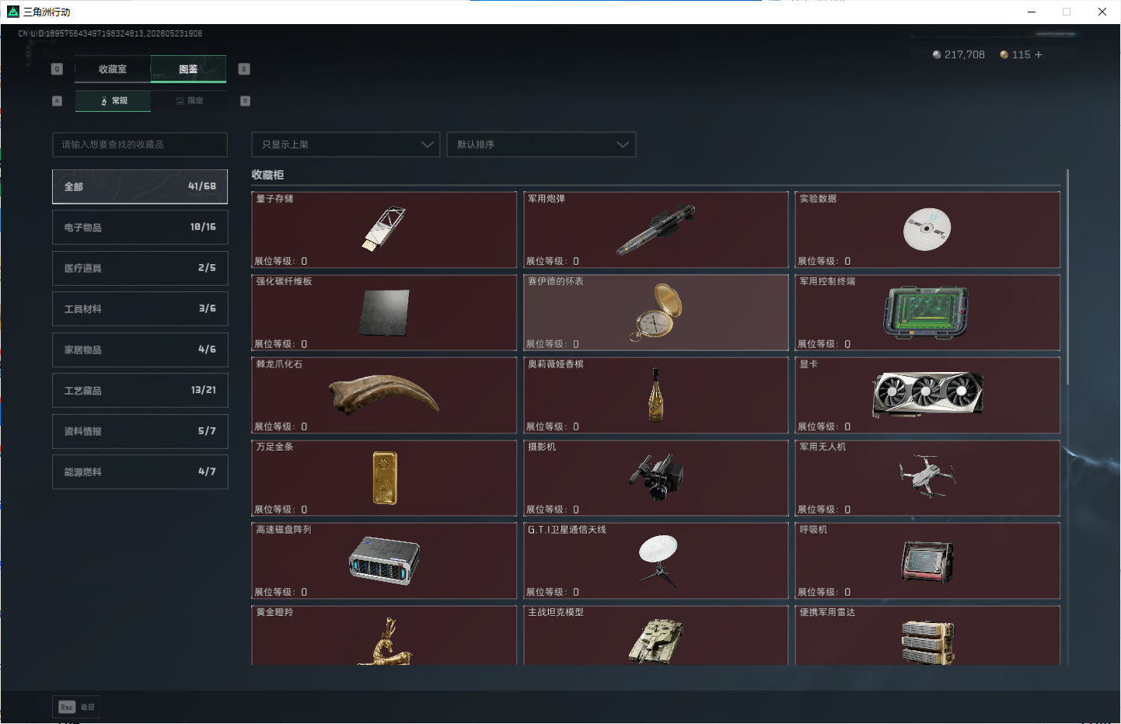
Task: Click the plus icon beside 115 currency
Action: pos(1039,54)
